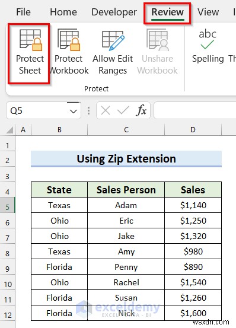Open the Developer tab

tap(114, 12)
